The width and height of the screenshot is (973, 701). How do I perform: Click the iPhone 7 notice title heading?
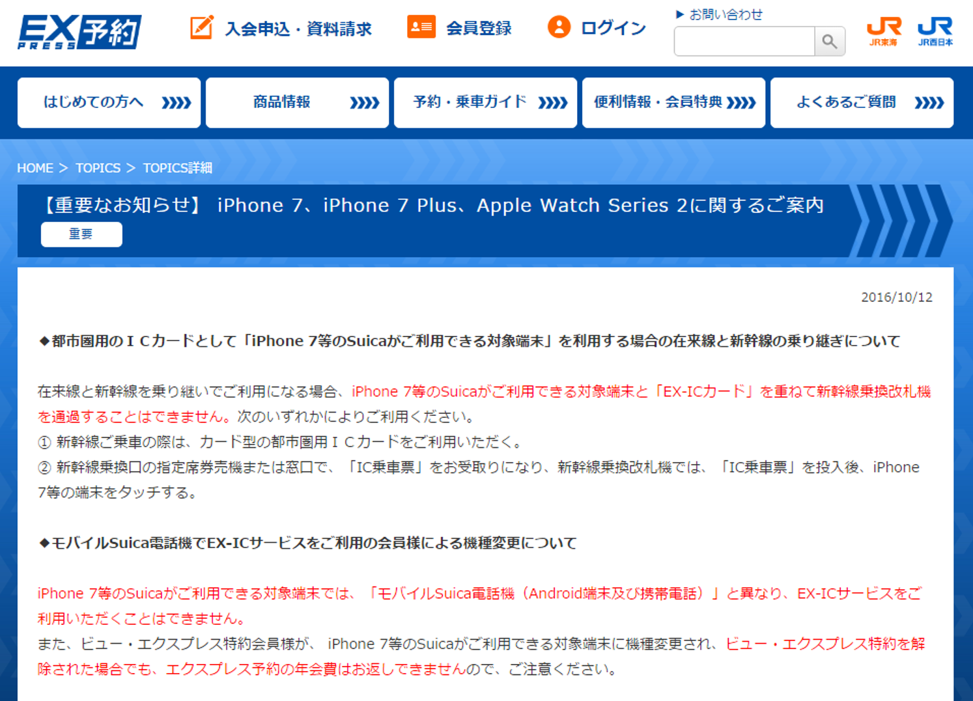pyautogui.click(x=432, y=206)
